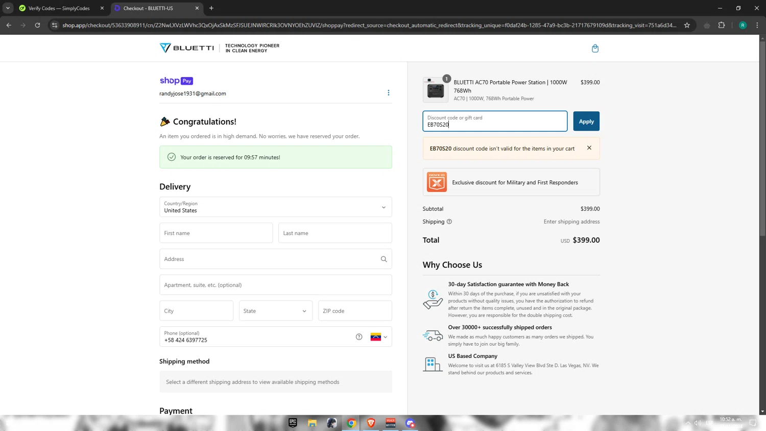766x431 pixels.
Task: Bookmark this page with star icon
Action: [x=687, y=25]
